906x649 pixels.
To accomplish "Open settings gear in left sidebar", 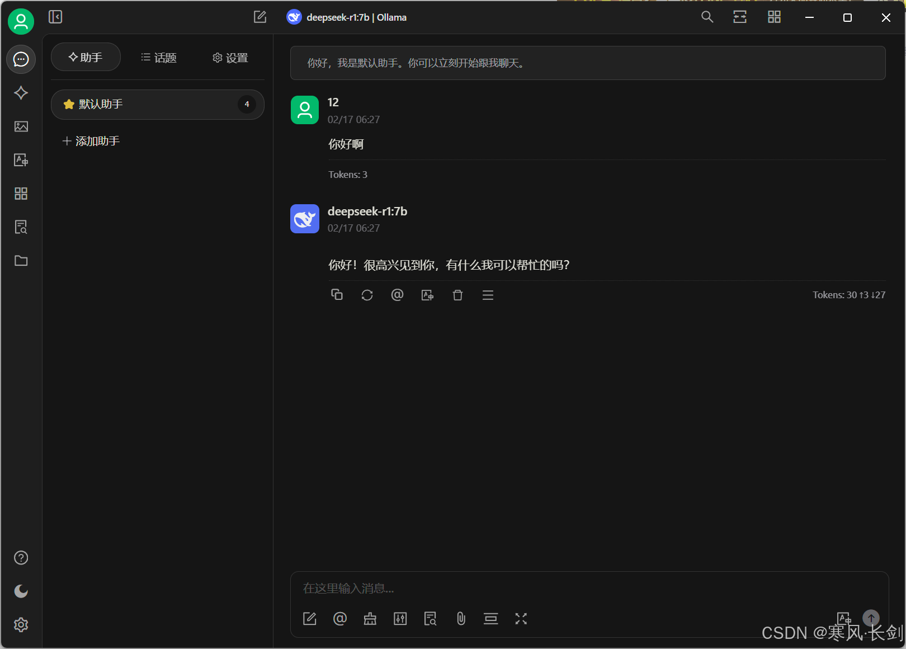I will pos(21,625).
